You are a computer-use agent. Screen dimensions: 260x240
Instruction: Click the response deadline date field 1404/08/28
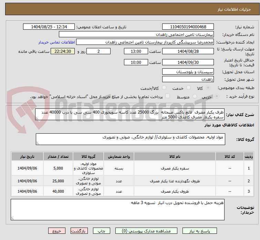188,51
